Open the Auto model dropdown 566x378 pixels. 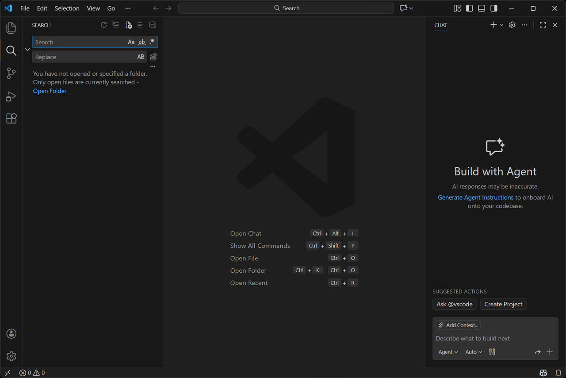[474, 352]
